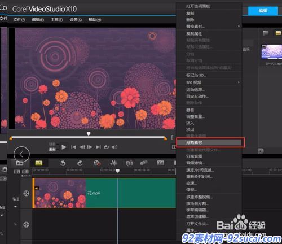
Task: Click the preview scrubber handle below the video
Action: click(x=89, y=134)
